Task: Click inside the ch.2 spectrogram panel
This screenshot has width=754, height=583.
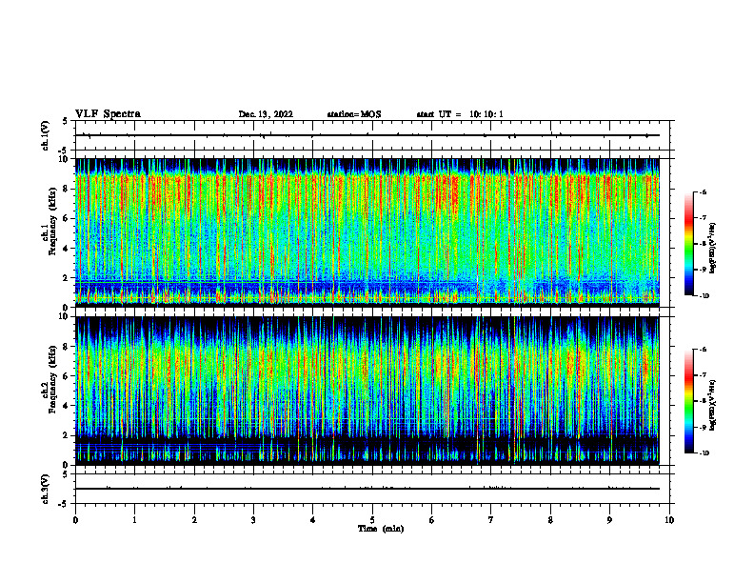Action: coord(367,391)
